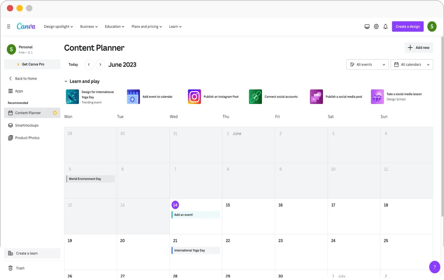The width and height of the screenshot is (444, 280).
Task: Open notifications bell
Action: [386, 26]
